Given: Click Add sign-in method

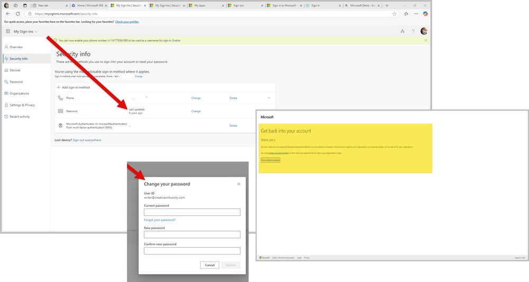Looking at the screenshot, I should (x=73, y=87).
